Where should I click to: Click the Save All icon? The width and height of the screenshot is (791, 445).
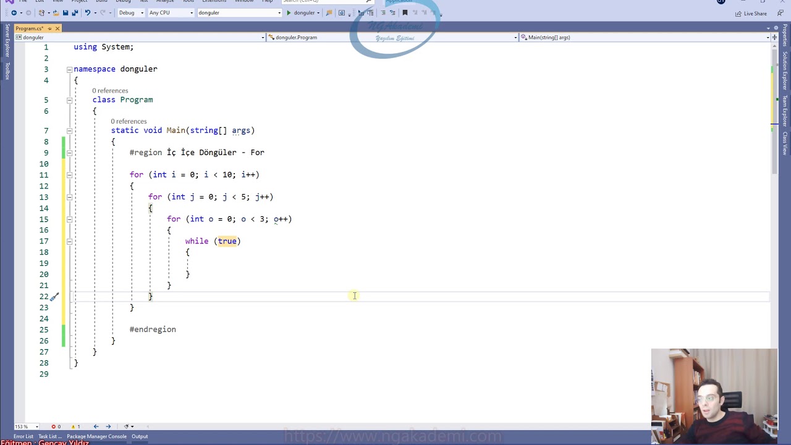(x=75, y=13)
